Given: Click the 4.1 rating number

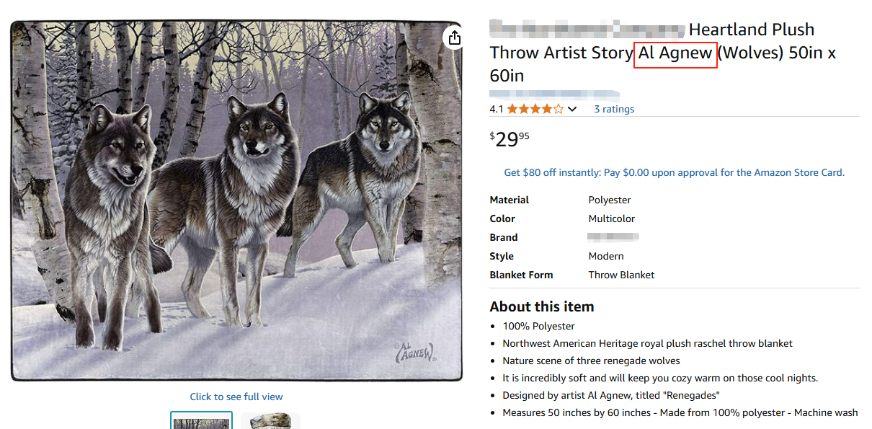Looking at the screenshot, I should [x=497, y=109].
